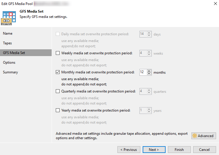Screen dimensions: 219x155
Task: Go to the Name step
Action: pos(8,33)
